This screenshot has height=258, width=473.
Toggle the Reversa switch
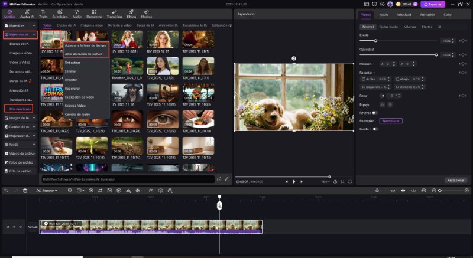pyautogui.click(x=375, y=113)
